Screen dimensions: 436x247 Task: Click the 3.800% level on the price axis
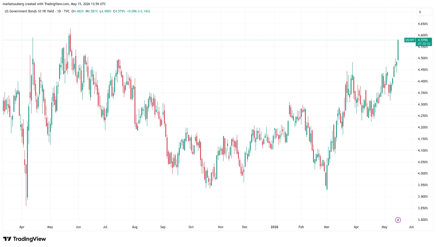423,220
